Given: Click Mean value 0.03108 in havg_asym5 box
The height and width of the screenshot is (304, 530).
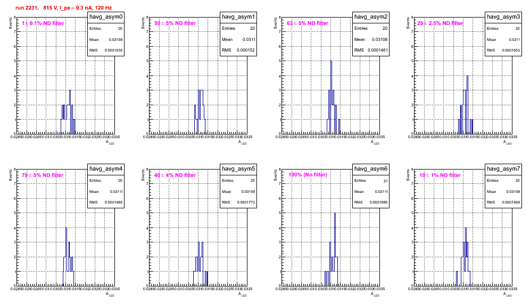Looking at the screenshot, I should (x=248, y=191).
